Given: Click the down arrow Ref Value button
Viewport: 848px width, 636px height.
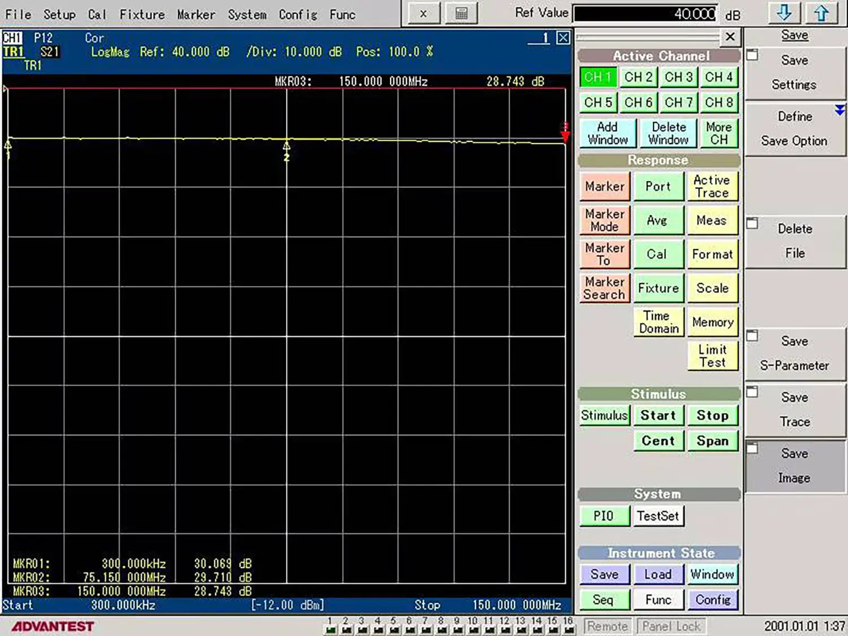Looking at the screenshot, I should (784, 13).
